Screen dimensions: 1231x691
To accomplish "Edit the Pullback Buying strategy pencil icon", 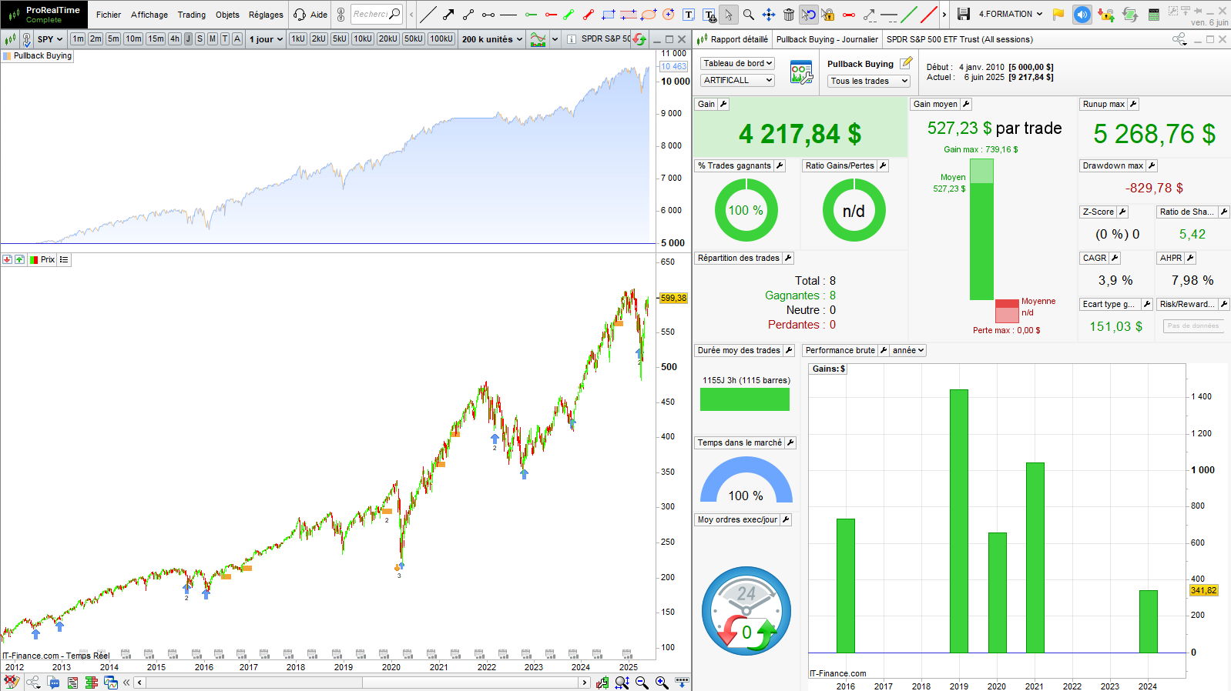I will coord(907,62).
